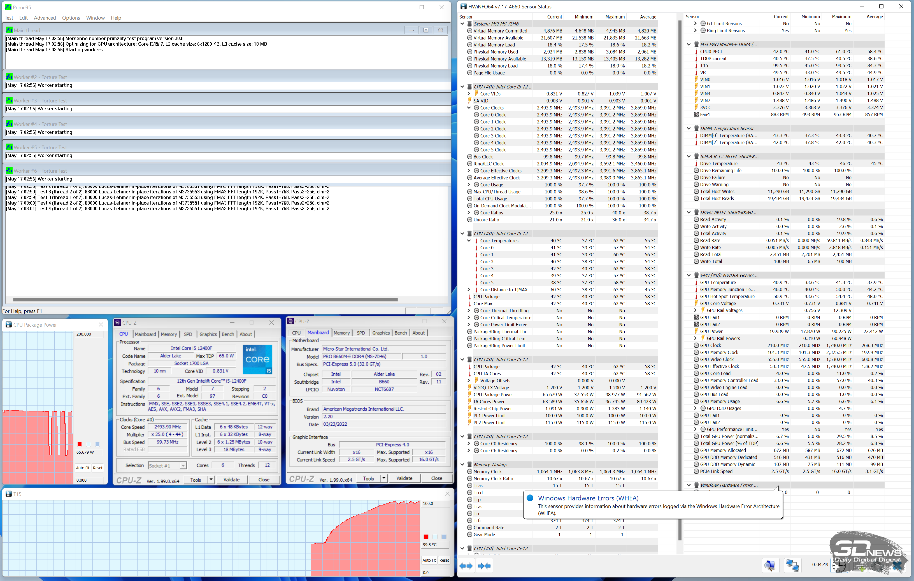
Task: Click Reset in CPU Package Power window
Action: click(97, 468)
